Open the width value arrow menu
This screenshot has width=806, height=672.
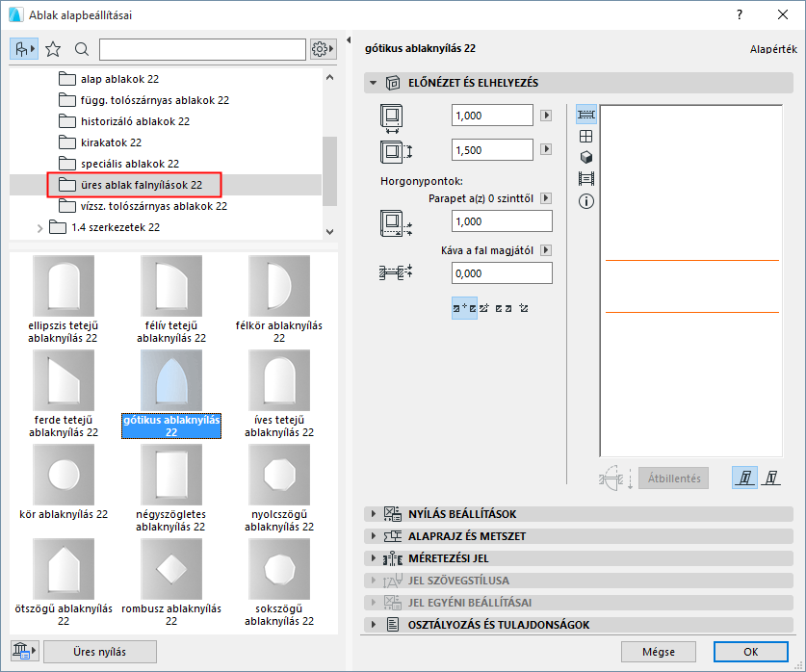[546, 116]
